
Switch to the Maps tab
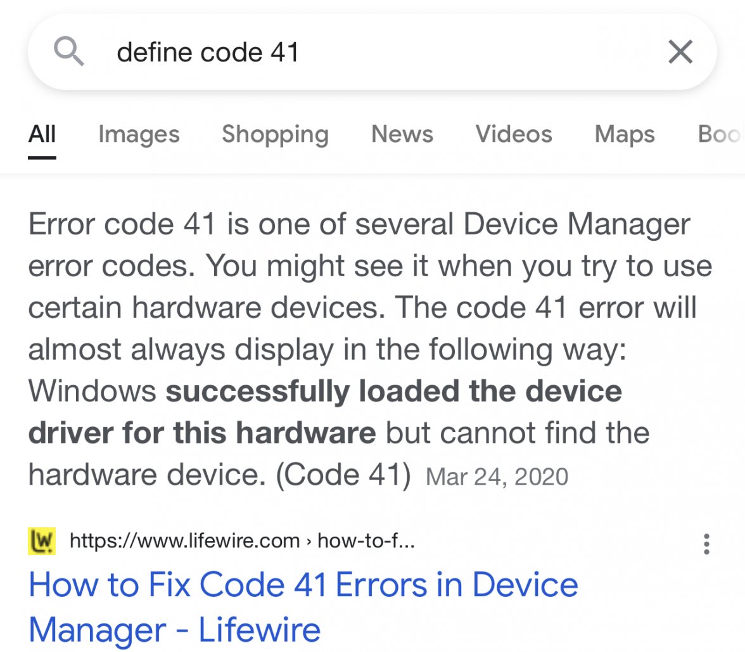click(625, 134)
